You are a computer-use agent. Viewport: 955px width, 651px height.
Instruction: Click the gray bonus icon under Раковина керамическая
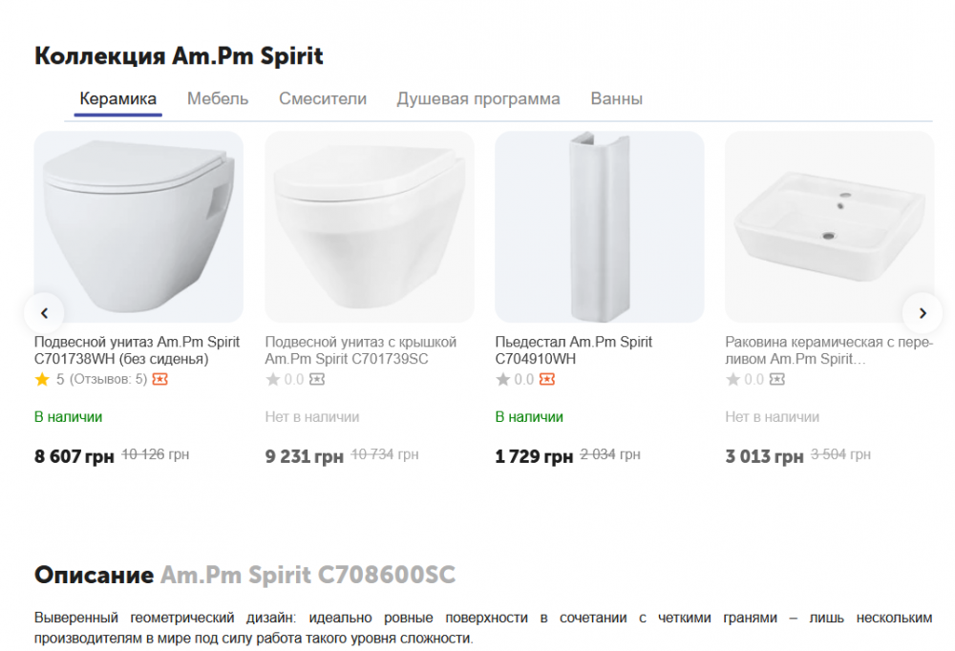click(777, 379)
